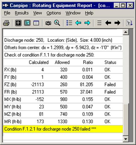
Task: Click the scrollbar down arrow
Action: (x=126, y=139)
